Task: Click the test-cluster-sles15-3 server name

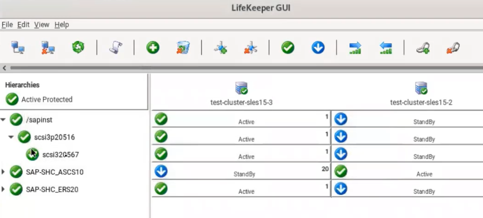Action: coord(241,102)
